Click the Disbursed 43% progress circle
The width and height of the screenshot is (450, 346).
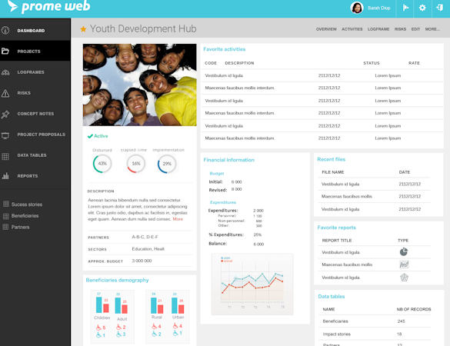coord(102,164)
